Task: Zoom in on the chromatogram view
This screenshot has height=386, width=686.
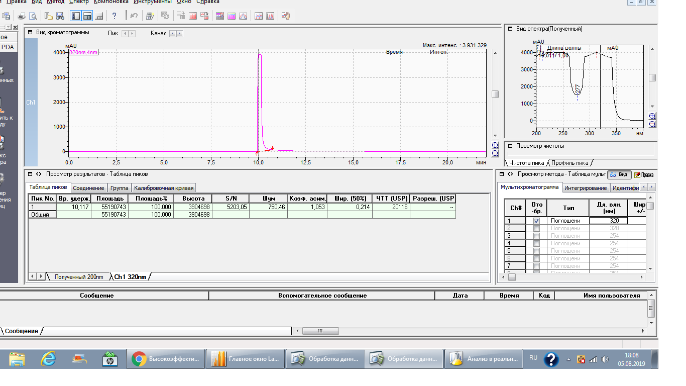Action: 495,145
